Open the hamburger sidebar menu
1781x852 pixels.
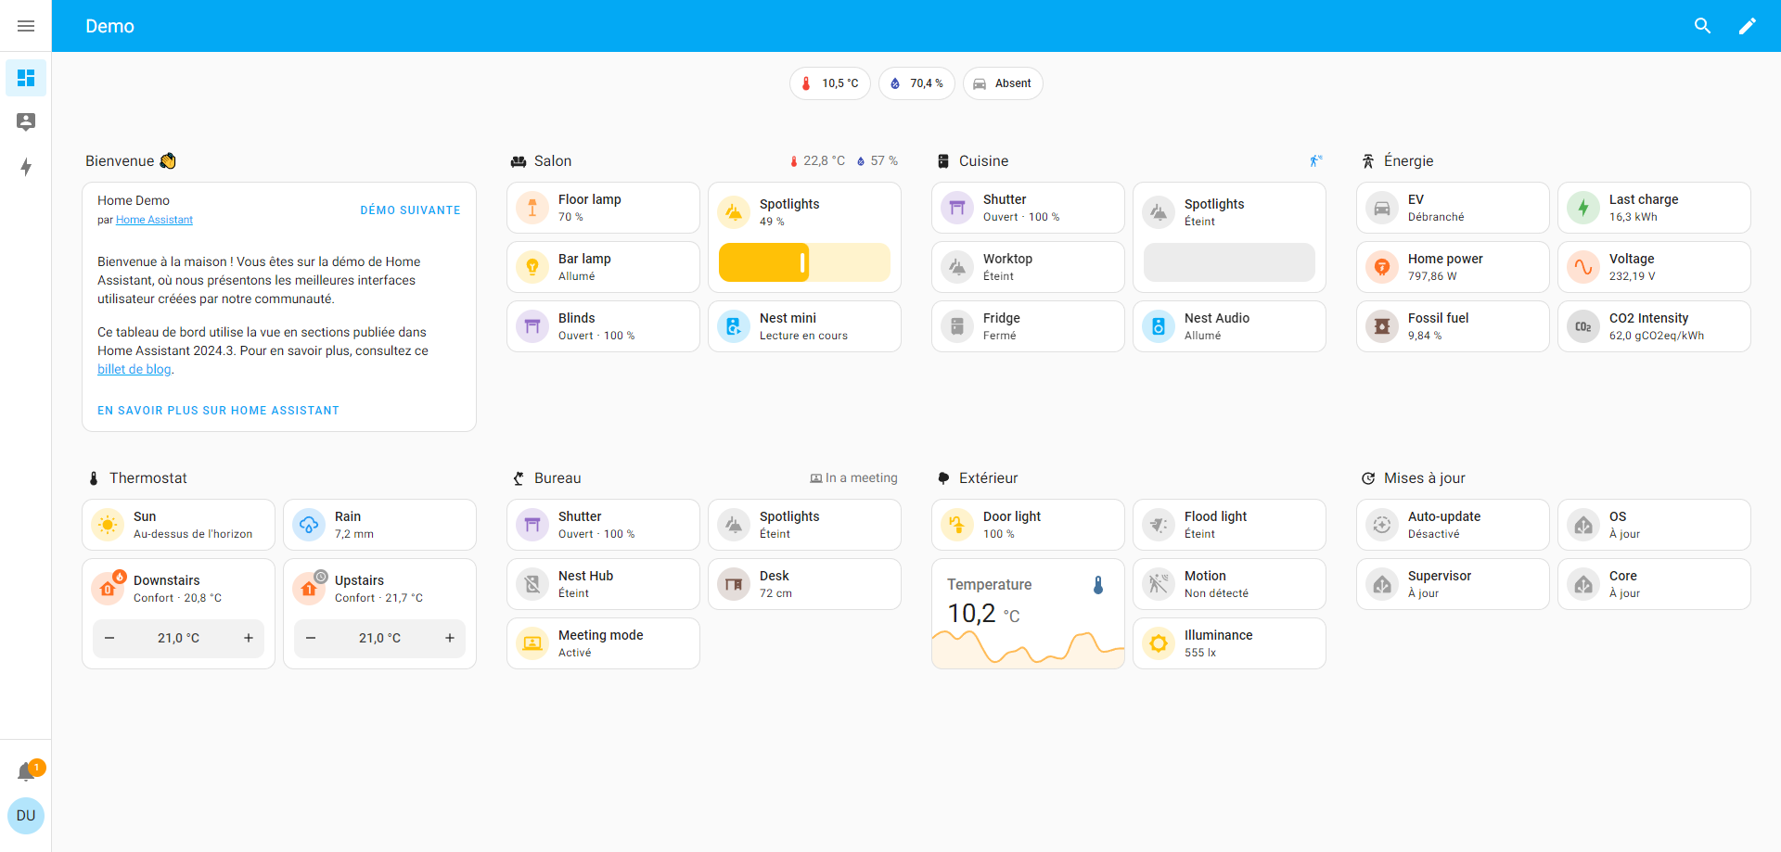(x=26, y=26)
